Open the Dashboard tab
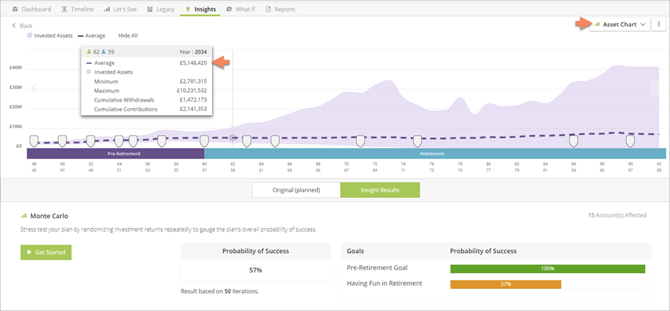The image size is (670, 311). pyautogui.click(x=31, y=9)
